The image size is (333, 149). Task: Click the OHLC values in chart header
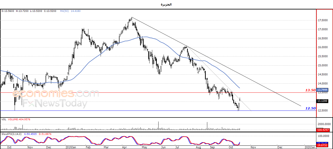[x=29, y=11]
